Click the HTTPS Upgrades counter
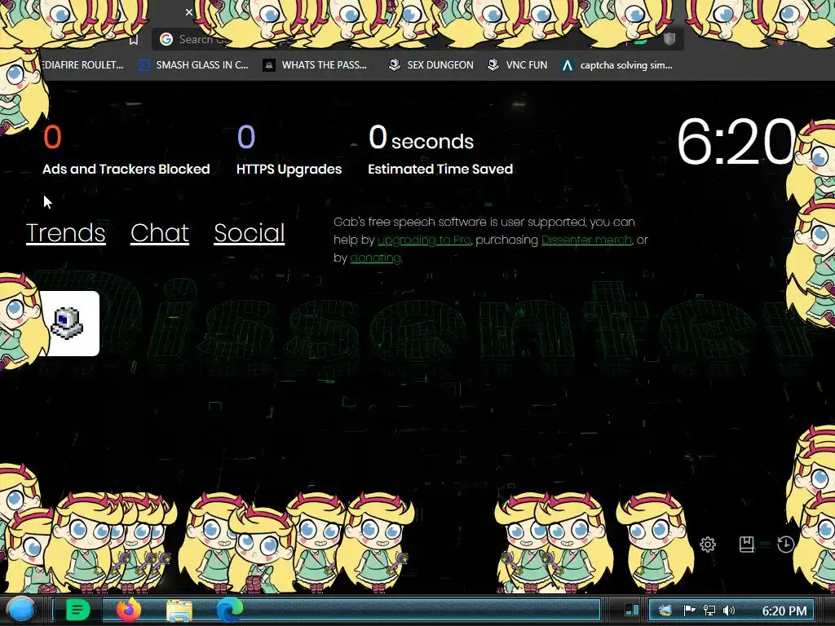Screen dimensions: 835x626 [x=289, y=150]
